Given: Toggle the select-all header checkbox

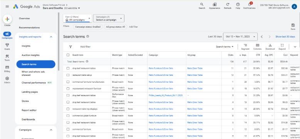Looking at the screenshot, I should tap(68, 55).
